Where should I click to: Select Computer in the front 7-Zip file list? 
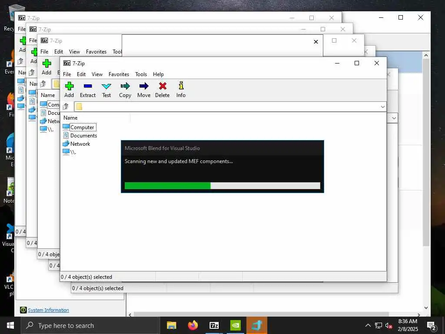pos(82,127)
